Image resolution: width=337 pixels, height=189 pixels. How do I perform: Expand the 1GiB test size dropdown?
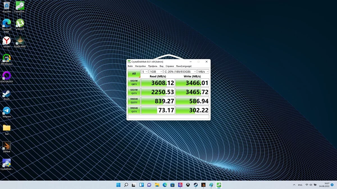pos(156,71)
